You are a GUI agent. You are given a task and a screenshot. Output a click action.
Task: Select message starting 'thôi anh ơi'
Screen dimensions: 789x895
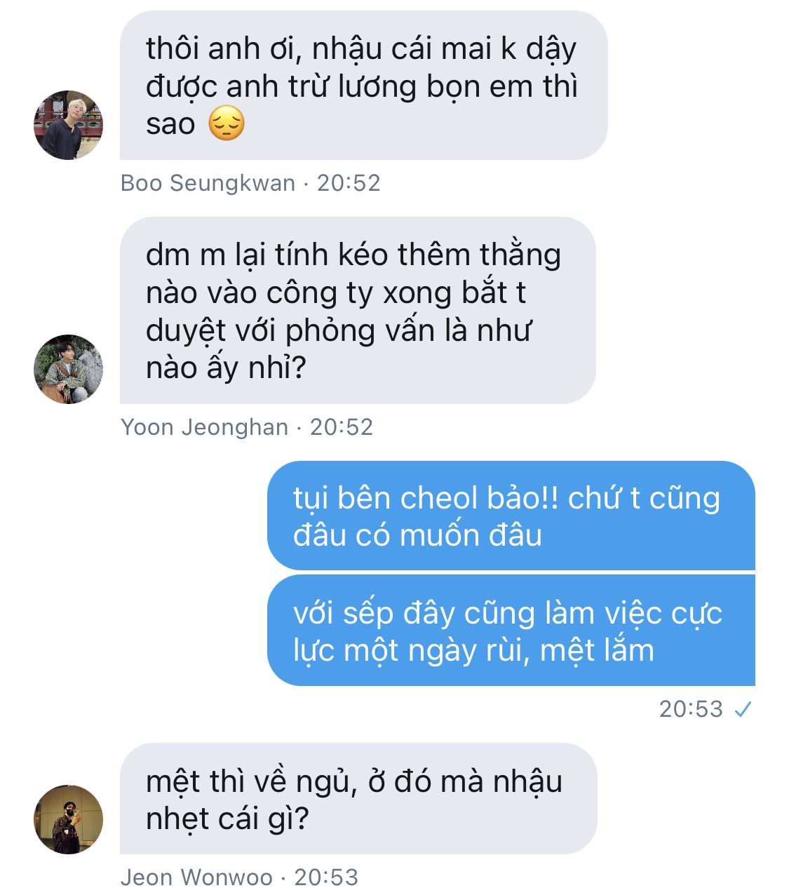363,85
